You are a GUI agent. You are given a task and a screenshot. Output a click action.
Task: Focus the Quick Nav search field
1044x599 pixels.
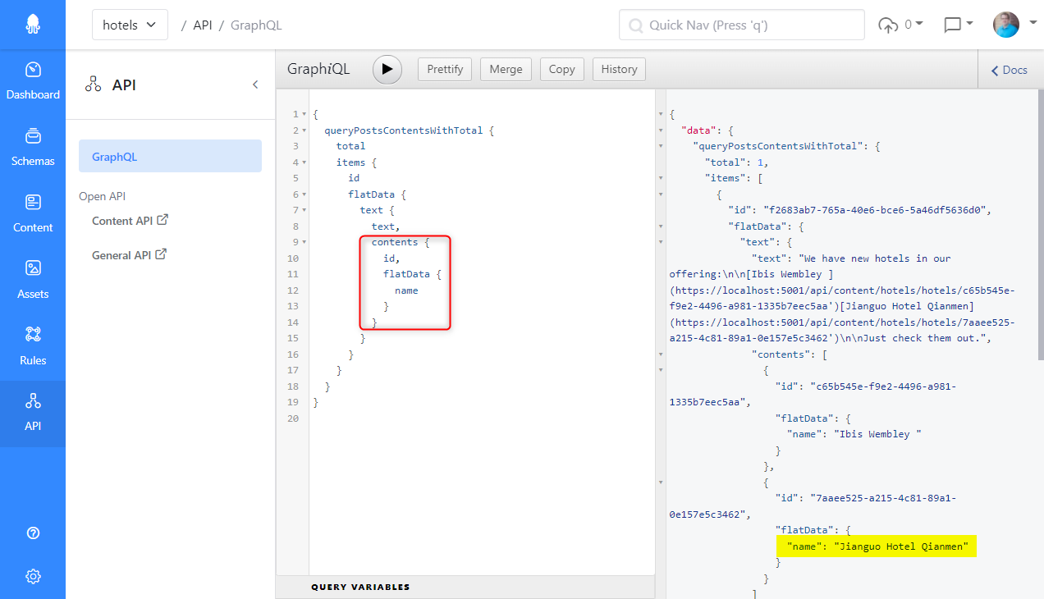(742, 25)
